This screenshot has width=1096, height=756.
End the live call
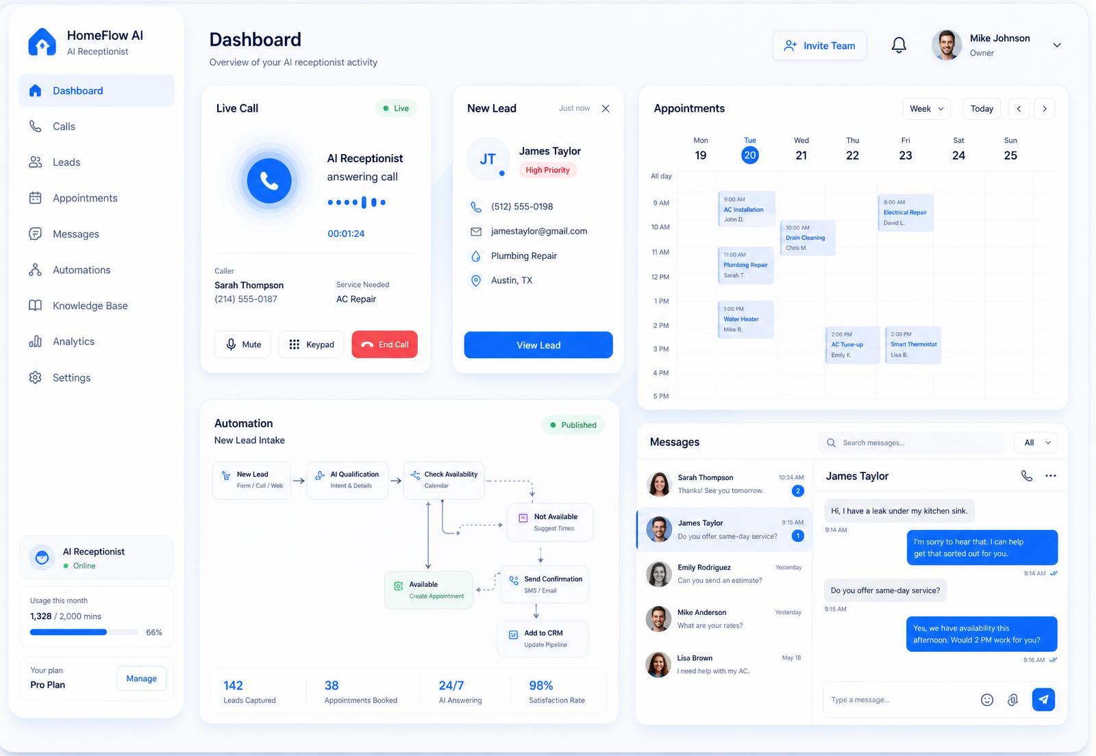(x=384, y=344)
